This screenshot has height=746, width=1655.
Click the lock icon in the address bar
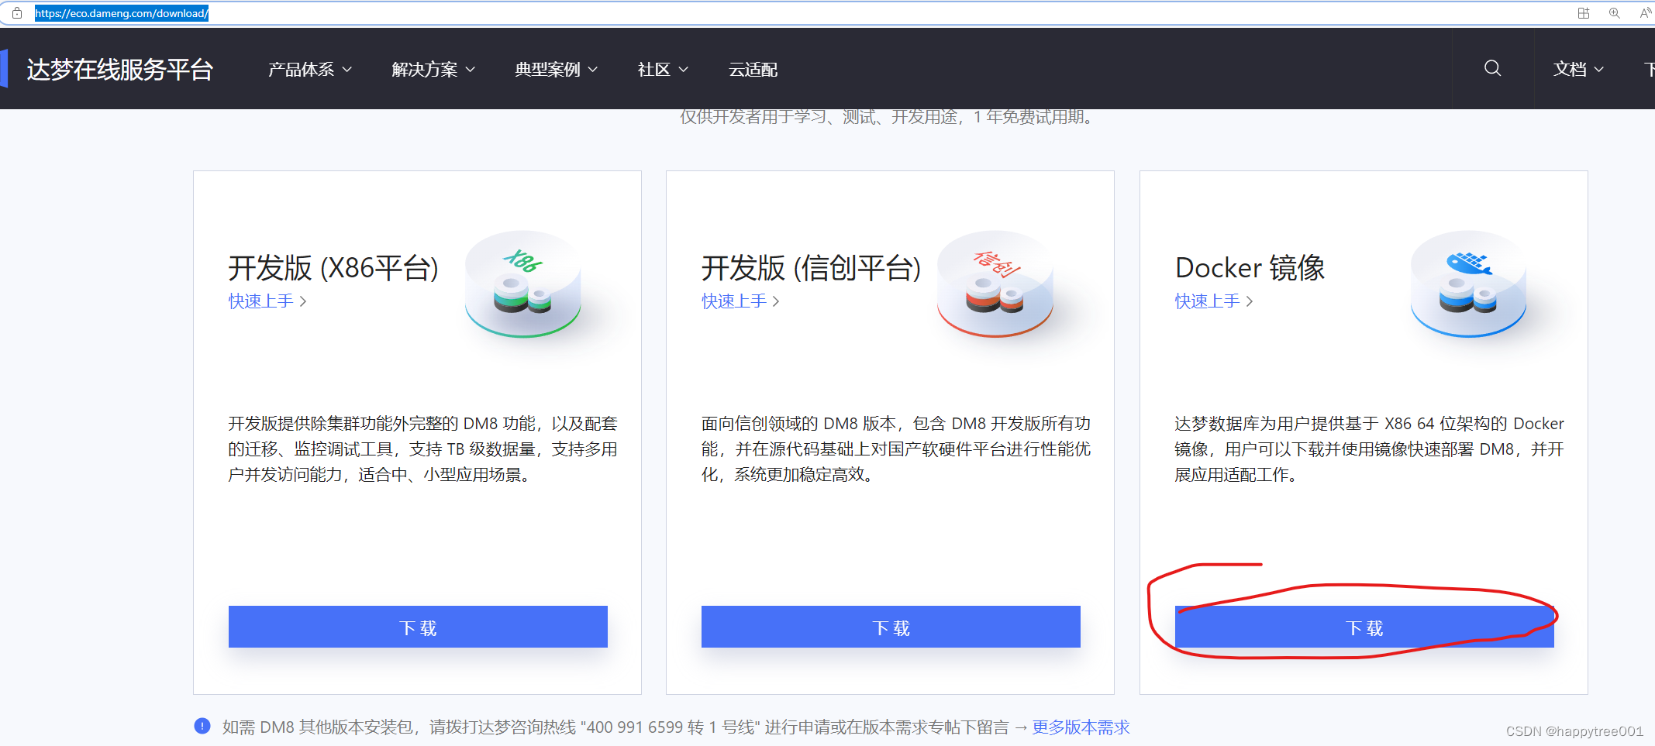17,13
